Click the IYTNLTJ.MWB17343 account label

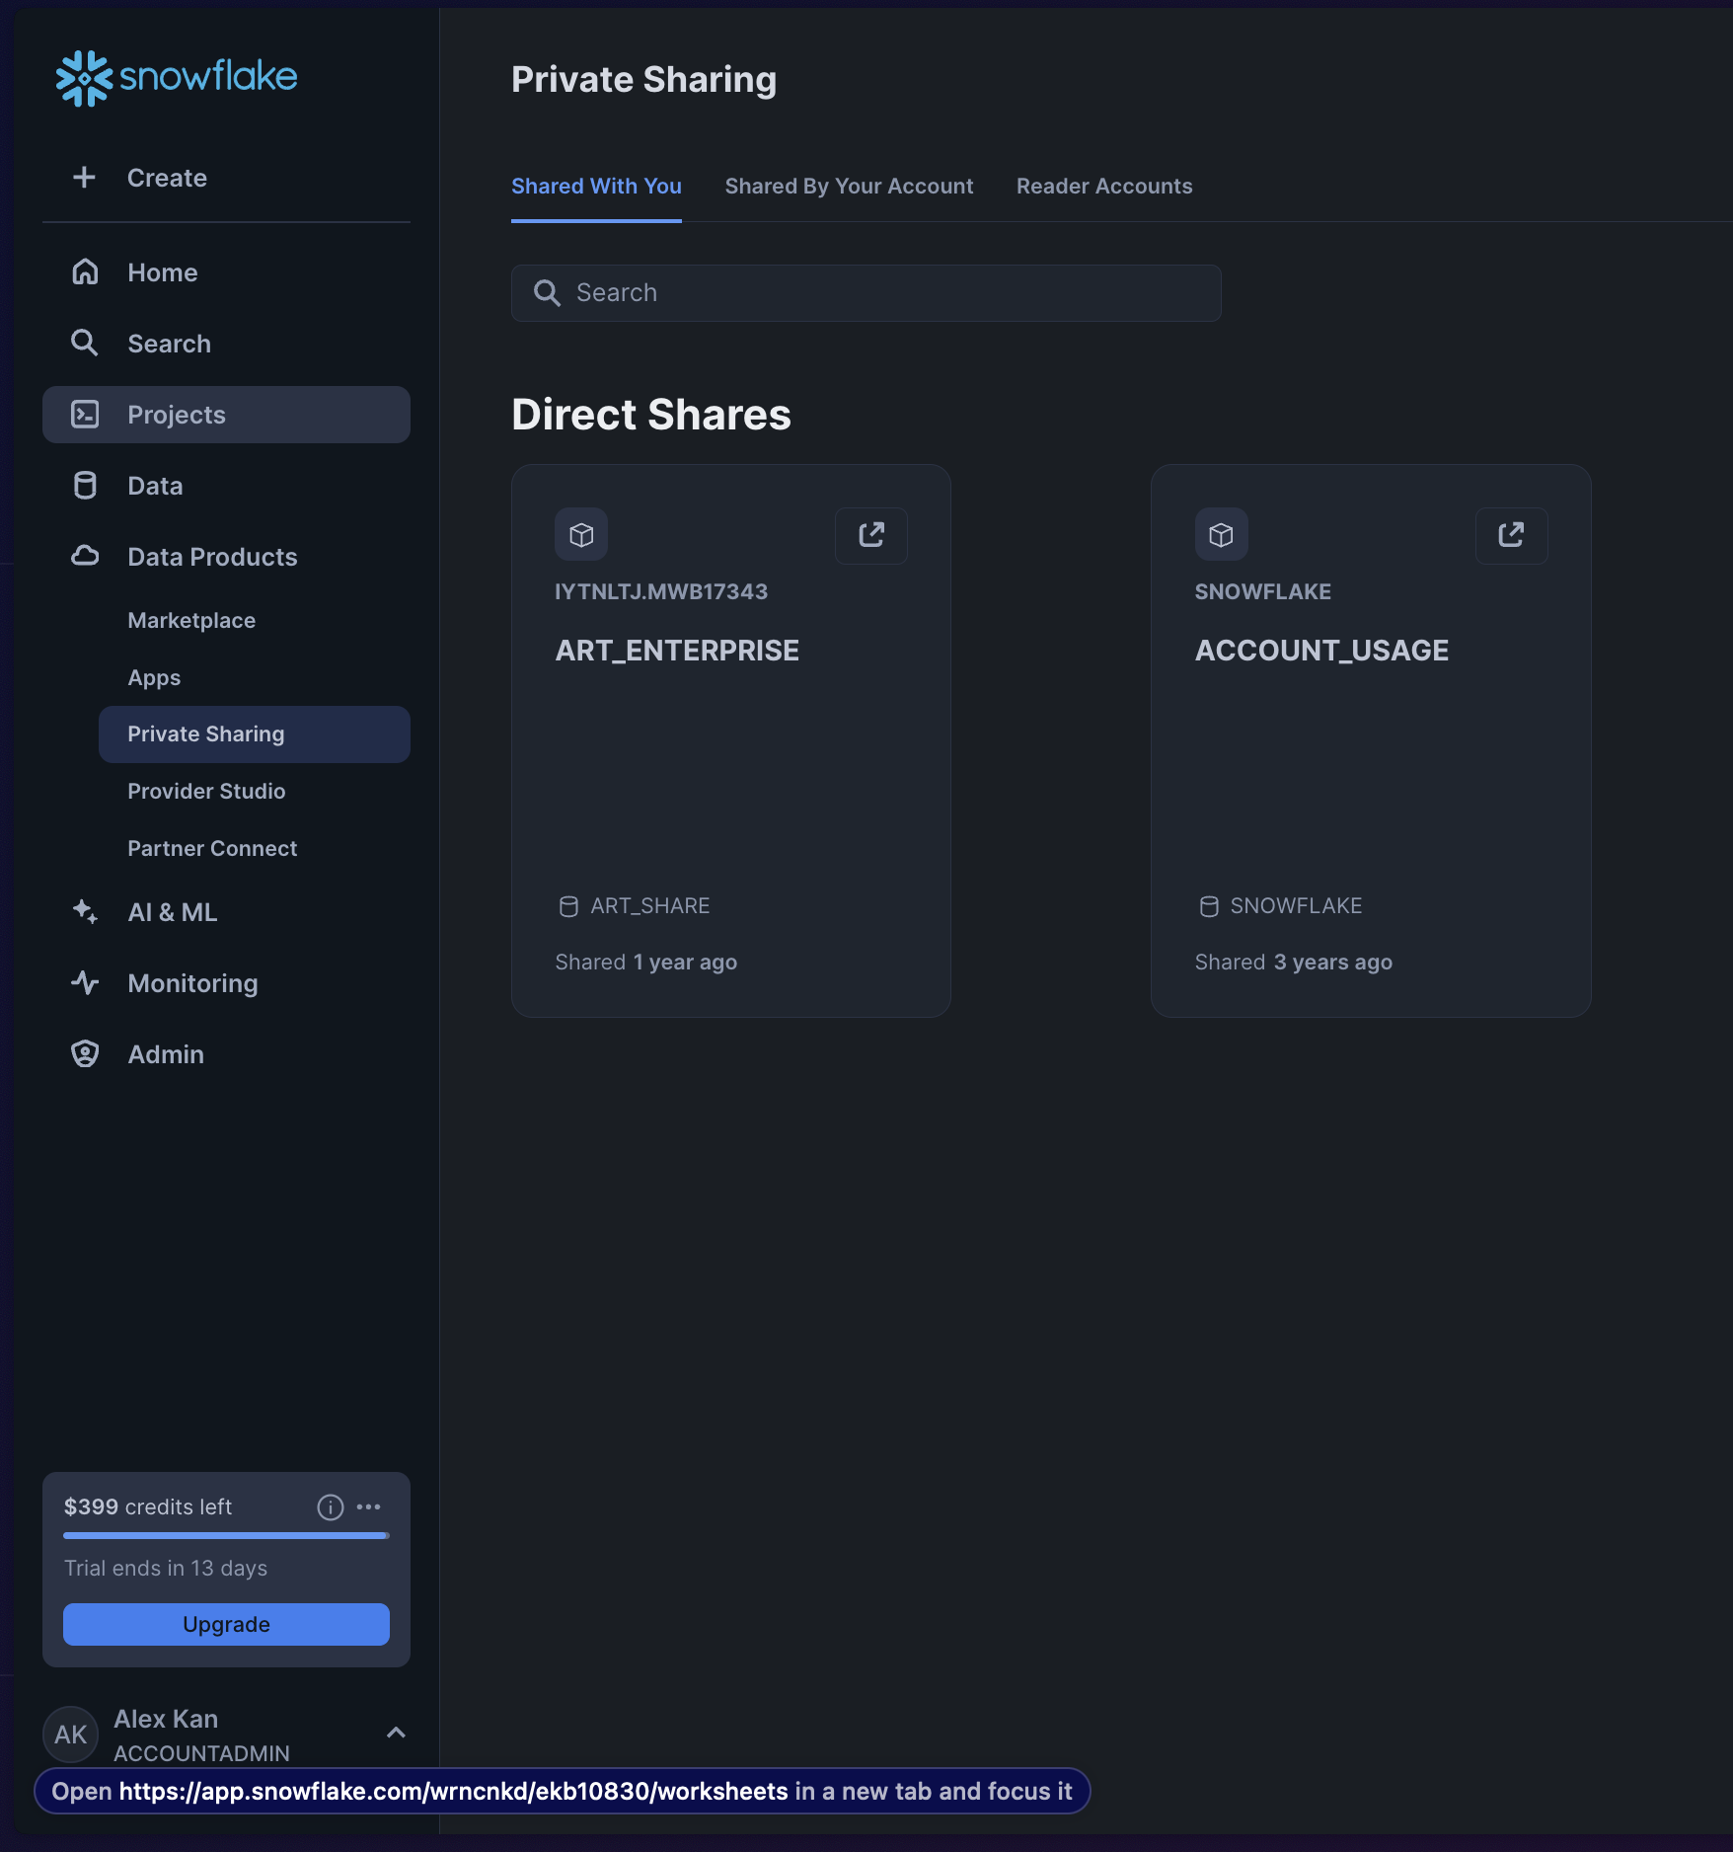point(661,592)
